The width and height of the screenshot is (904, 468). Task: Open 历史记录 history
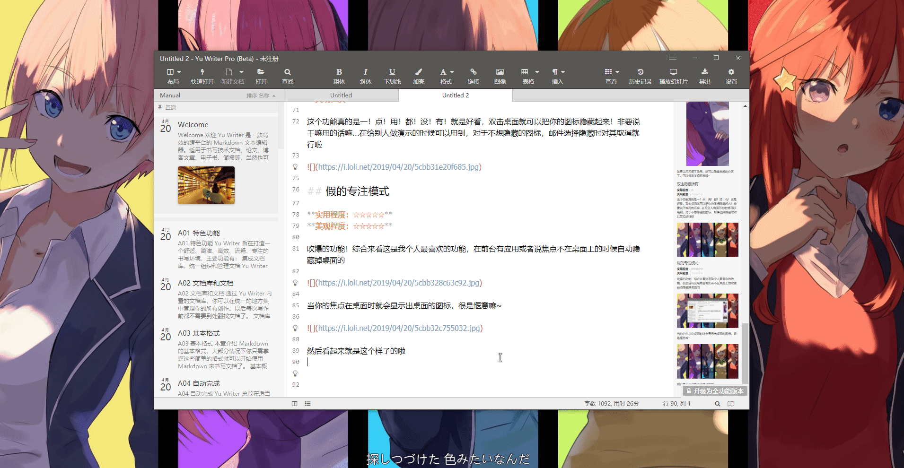pyautogui.click(x=641, y=76)
